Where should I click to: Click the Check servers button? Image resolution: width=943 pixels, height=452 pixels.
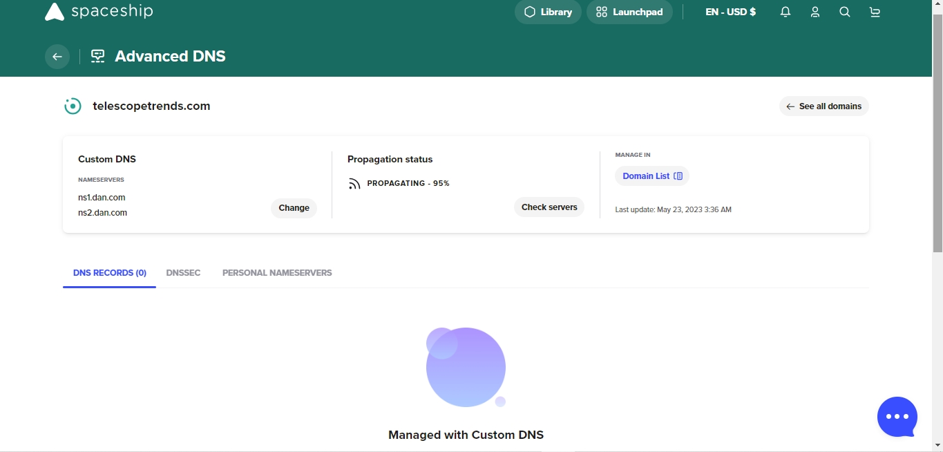[x=549, y=207]
